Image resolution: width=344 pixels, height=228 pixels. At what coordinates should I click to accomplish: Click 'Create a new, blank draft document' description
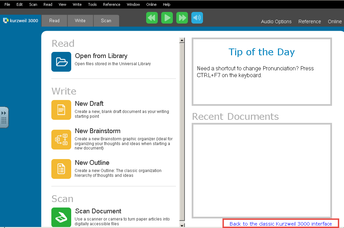tap(122, 114)
